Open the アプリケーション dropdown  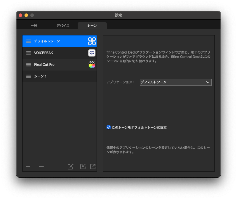click(x=175, y=82)
